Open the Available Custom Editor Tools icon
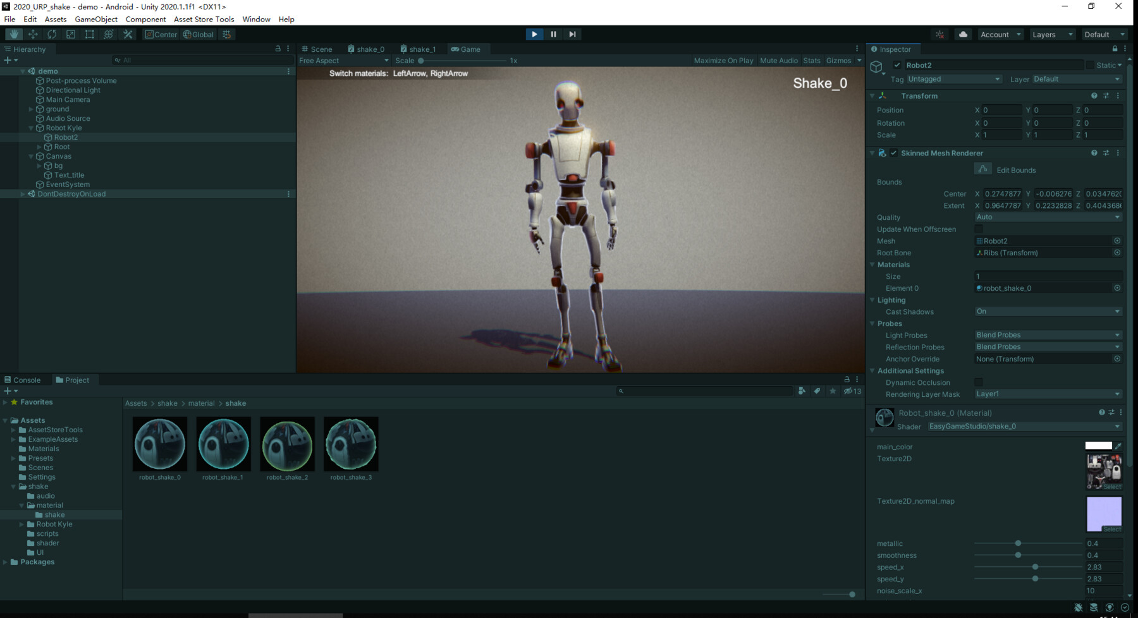The width and height of the screenshot is (1138, 618). pyautogui.click(x=128, y=34)
